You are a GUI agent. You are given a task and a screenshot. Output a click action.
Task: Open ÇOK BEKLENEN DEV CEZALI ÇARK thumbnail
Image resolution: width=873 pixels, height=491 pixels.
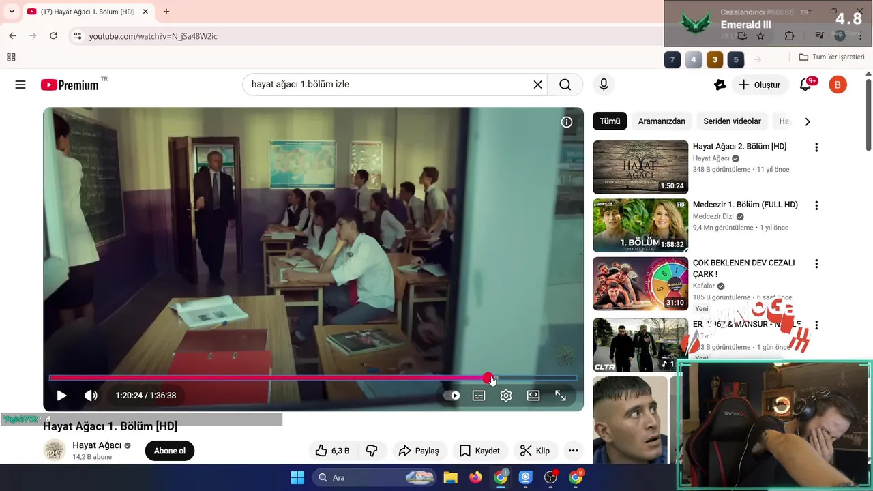coord(640,284)
